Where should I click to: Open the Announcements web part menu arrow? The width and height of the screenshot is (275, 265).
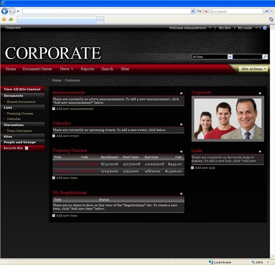[x=181, y=93]
